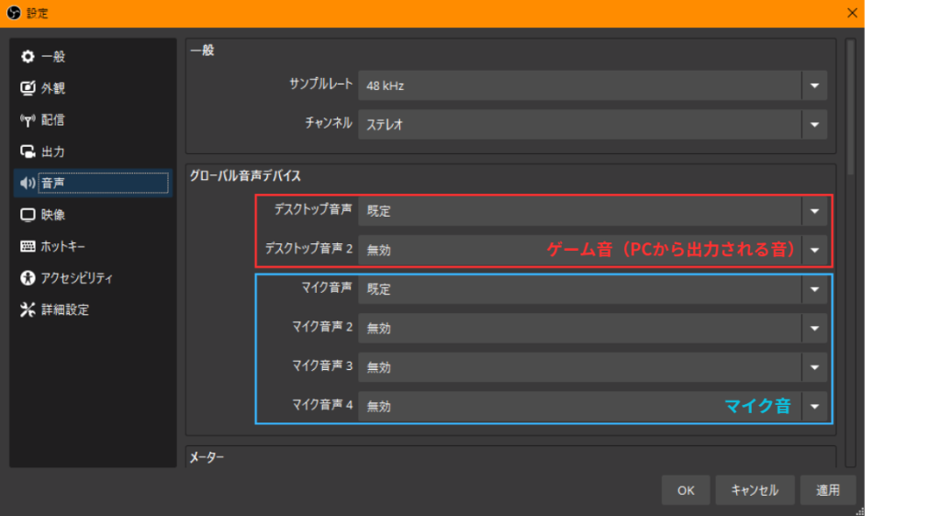Click the ホットキー keyboard icon
Image resolution: width=940 pixels, height=516 pixels.
[x=28, y=247]
